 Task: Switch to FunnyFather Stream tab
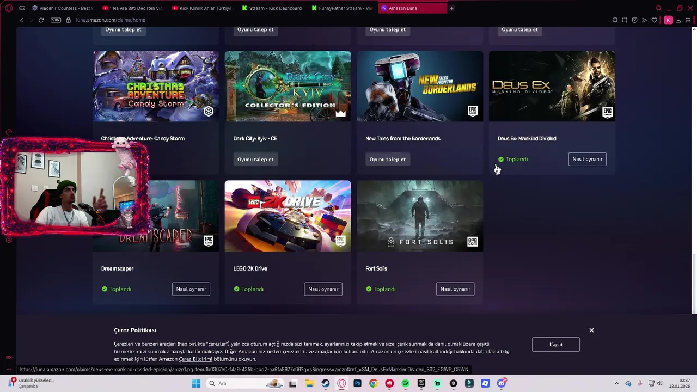pos(342,8)
